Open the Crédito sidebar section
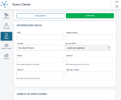121x100 pixels. coord(6,56)
